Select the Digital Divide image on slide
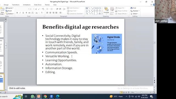 pos(107,44)
